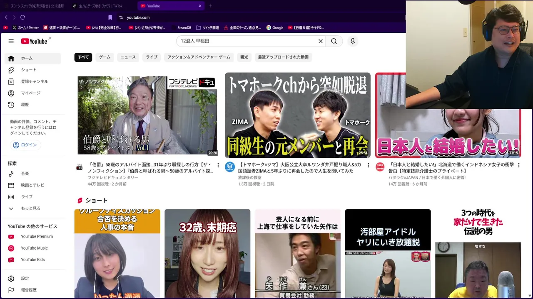Go back with browser back arrow
Image resolution: width=533 pixels, height=299 pixels.
point(6,17)
